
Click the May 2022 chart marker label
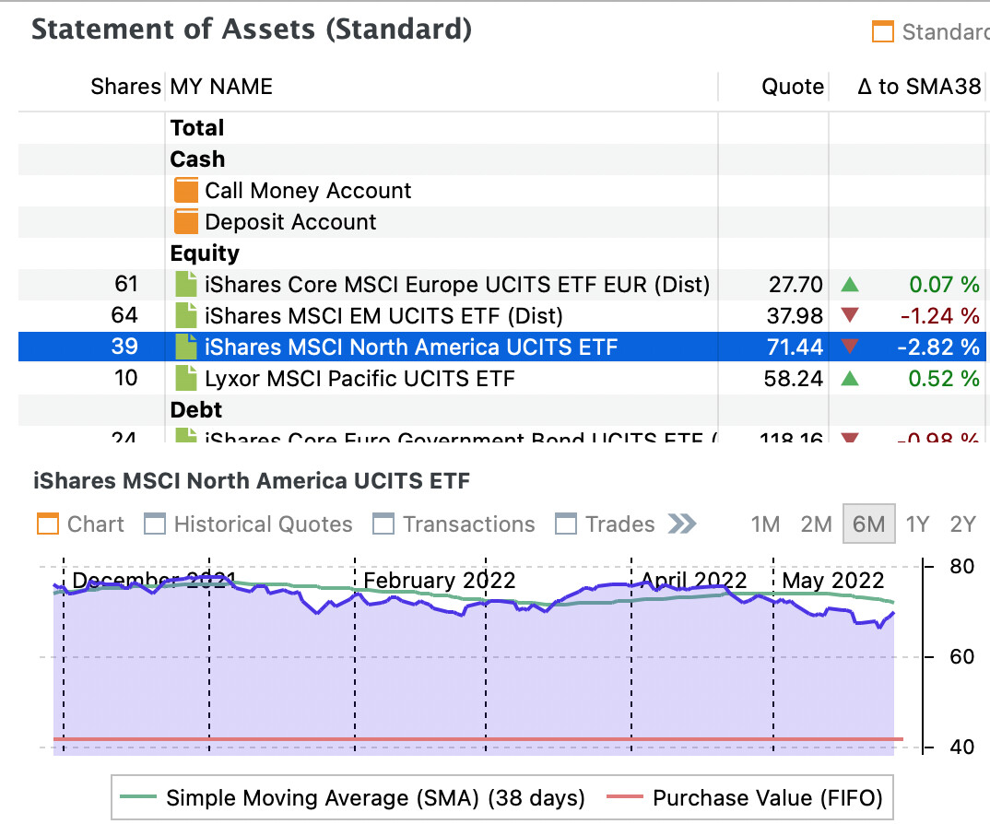(x=832, y=581)
